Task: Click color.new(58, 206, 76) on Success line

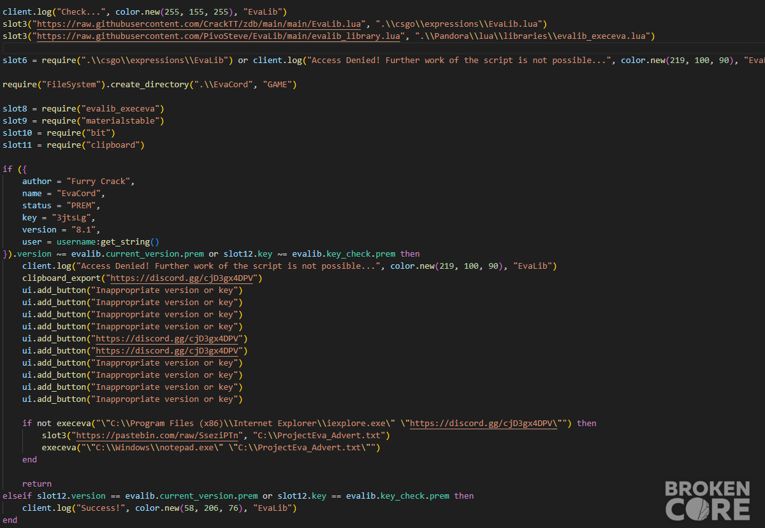Action: point(189,508)
